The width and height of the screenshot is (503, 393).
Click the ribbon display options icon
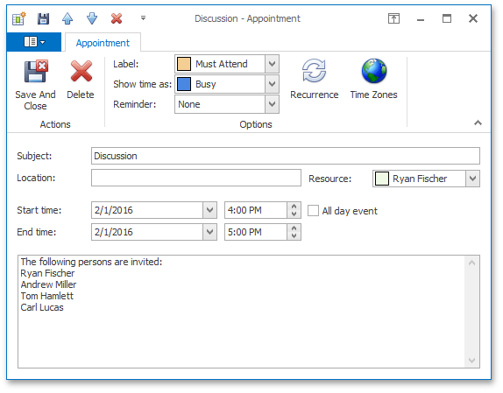coord(393,18)
